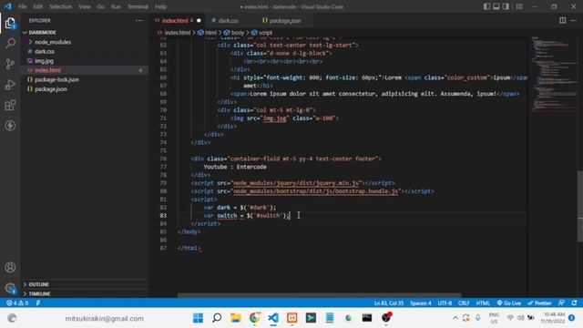Customize layout icon in title bar
This screenshot has height=328, width=583.
point(518,6)
